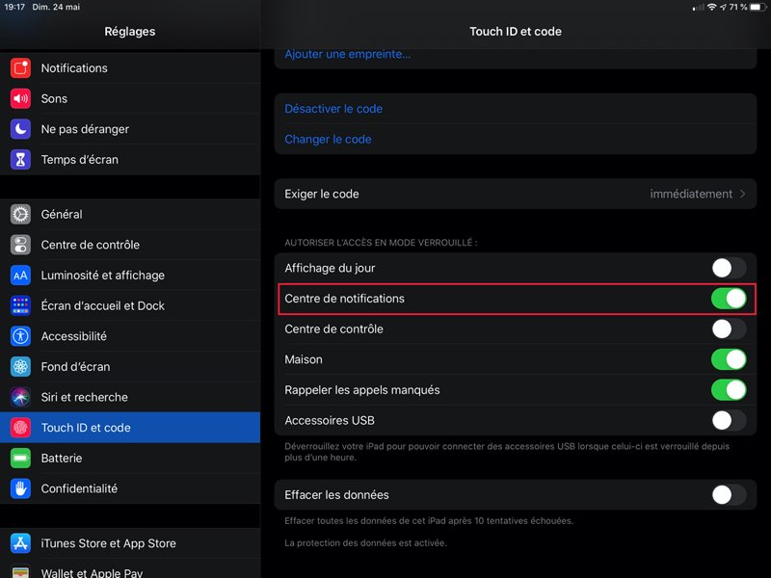Tap the Siri et recherche icon

(20, 397)
